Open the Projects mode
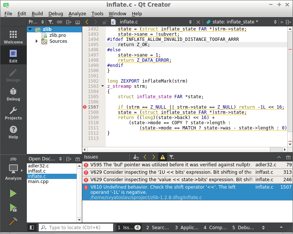293x234 pixels. 13,113
